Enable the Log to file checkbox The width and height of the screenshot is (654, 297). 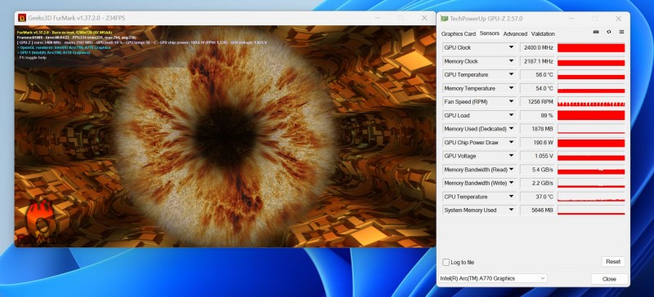coord(446,262)
